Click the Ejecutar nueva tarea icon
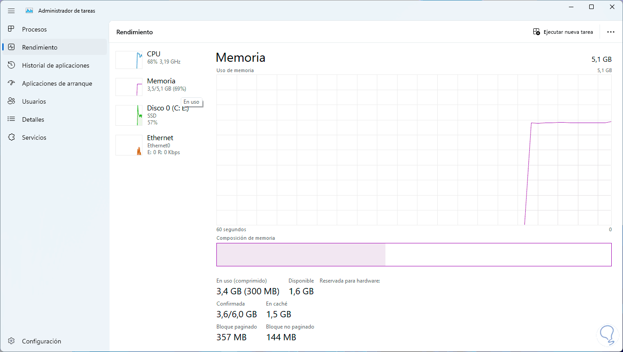Image resolution: width=623 pixels, height=352 pixels. (536, 32)
